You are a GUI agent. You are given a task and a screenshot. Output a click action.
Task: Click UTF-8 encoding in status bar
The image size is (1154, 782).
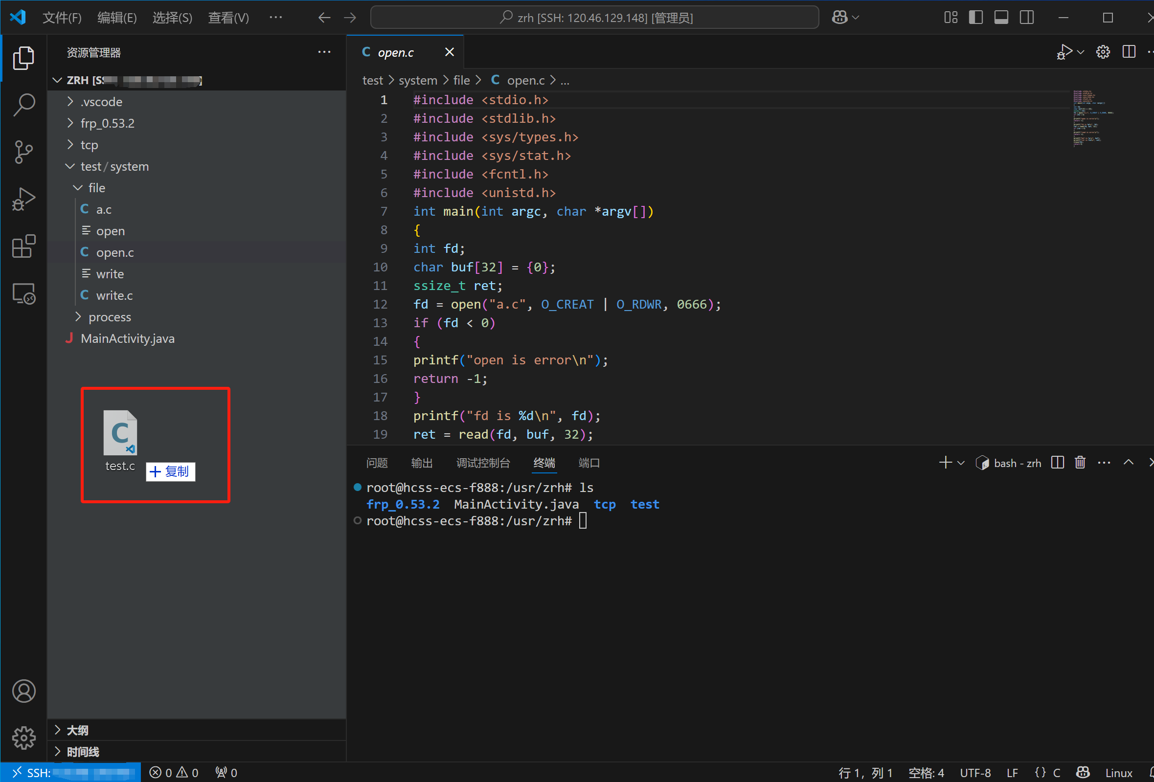(975, 773)
